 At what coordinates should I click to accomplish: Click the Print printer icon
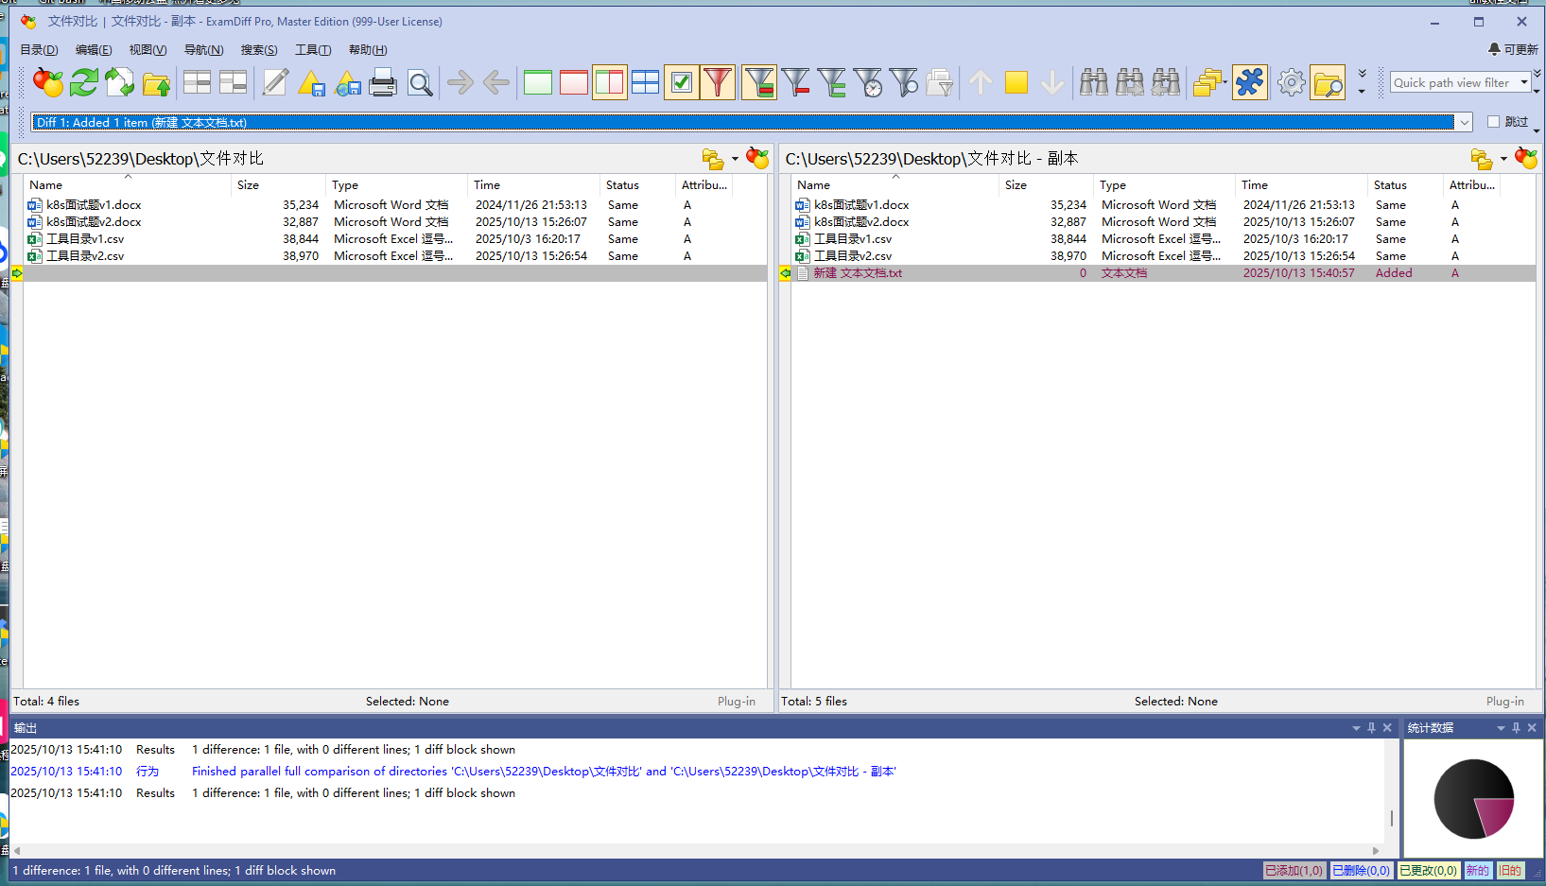tap(382, 83)
